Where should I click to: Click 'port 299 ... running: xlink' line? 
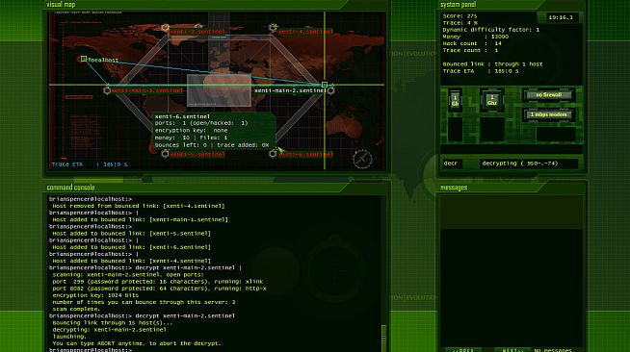[x=158, y=282]
